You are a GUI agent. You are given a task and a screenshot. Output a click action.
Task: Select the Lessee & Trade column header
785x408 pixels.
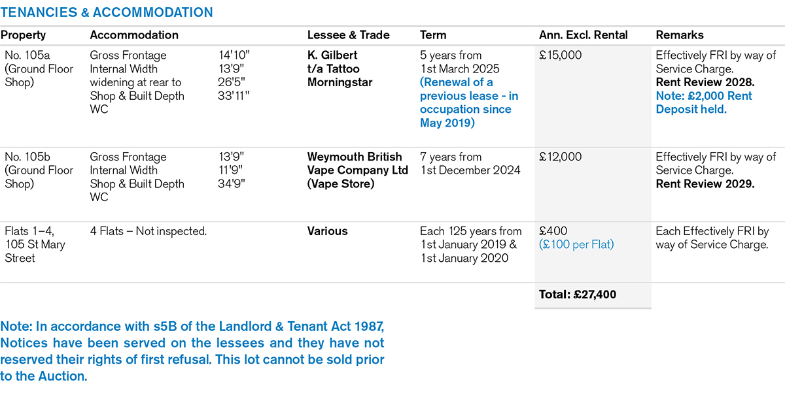tap(348, 35)
